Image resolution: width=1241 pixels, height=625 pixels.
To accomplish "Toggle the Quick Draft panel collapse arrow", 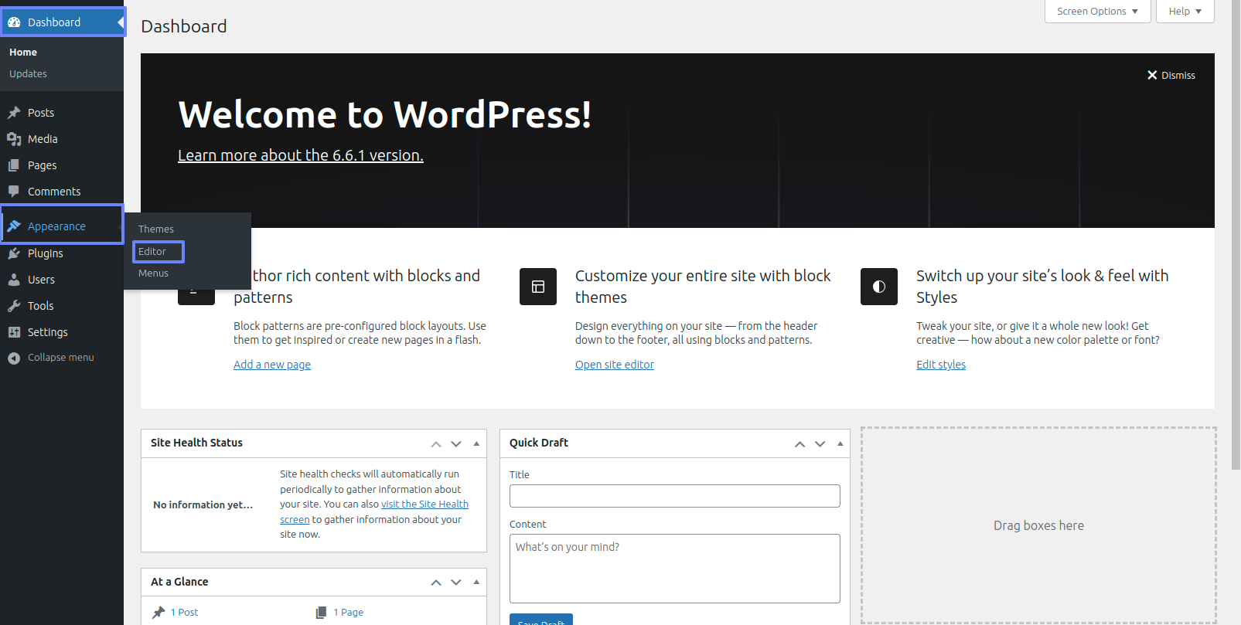I will click(x=840, y=443).
